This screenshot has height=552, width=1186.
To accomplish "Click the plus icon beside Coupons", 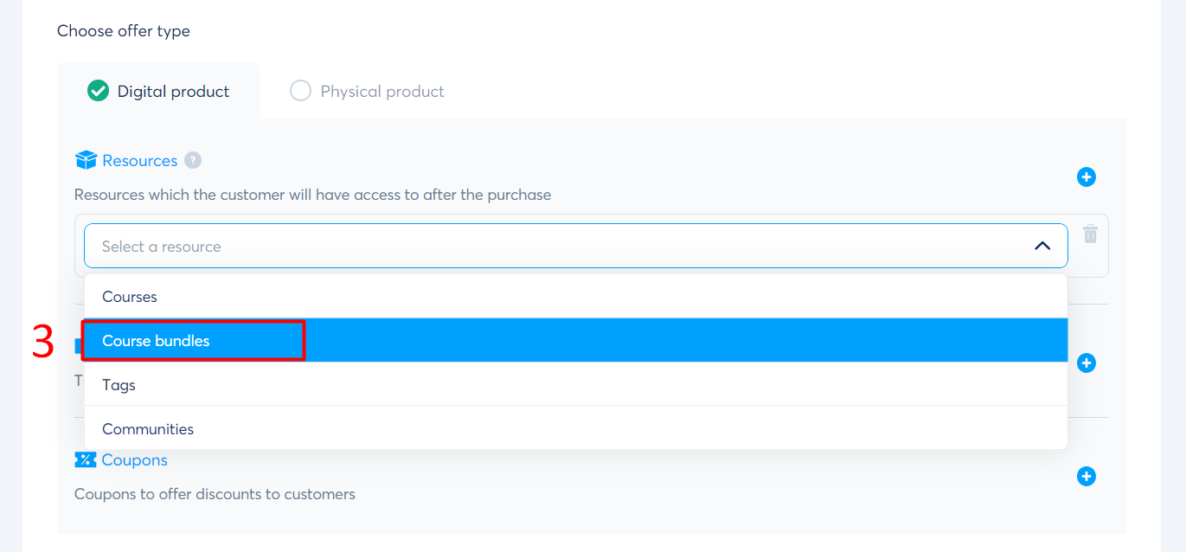I will coord(1087,476).
